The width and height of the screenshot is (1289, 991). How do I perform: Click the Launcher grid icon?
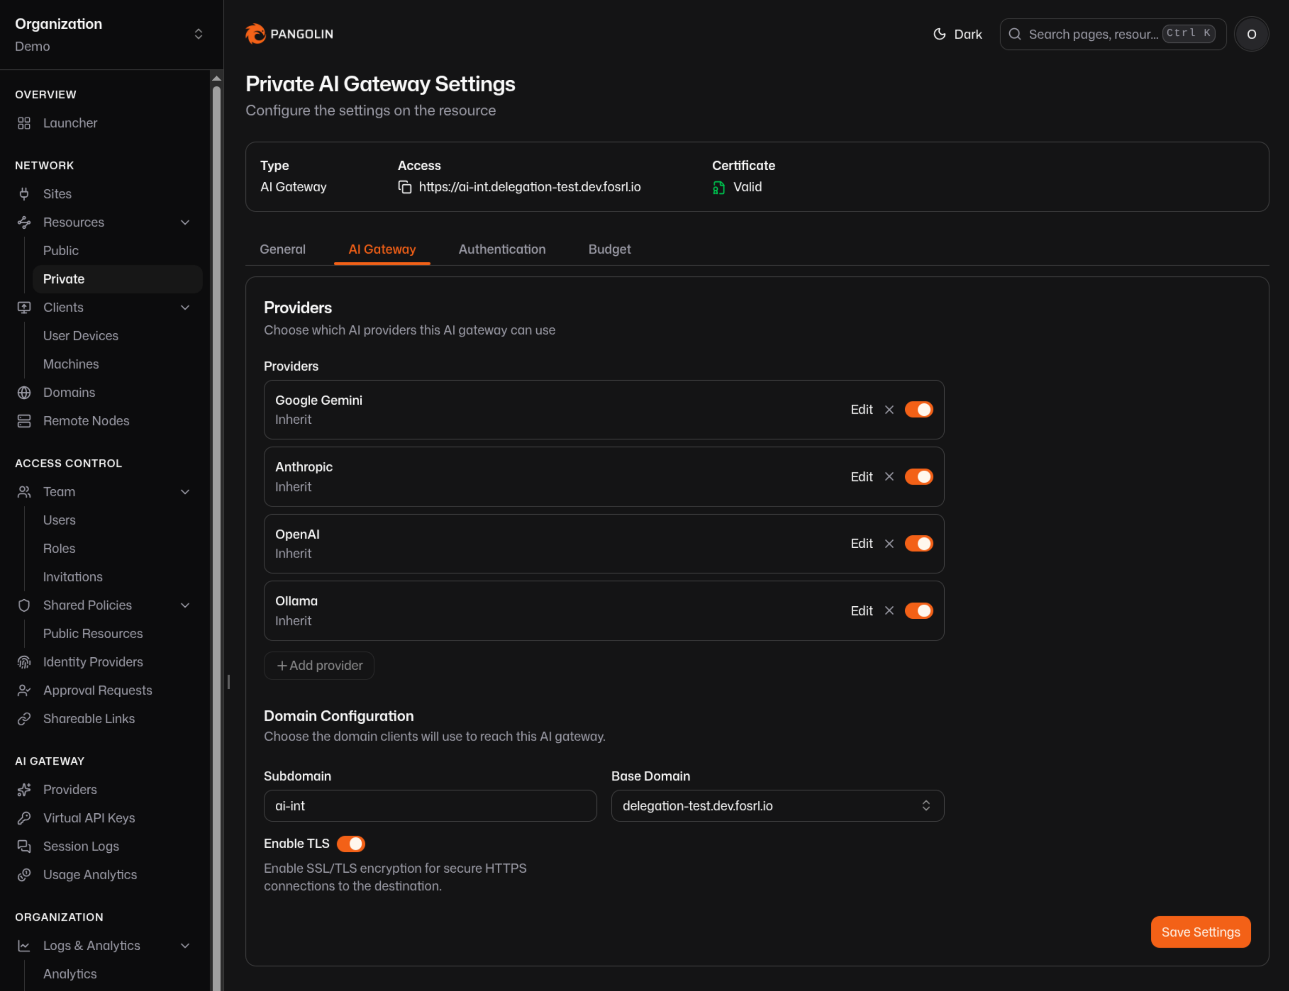(x=23, y=123)
